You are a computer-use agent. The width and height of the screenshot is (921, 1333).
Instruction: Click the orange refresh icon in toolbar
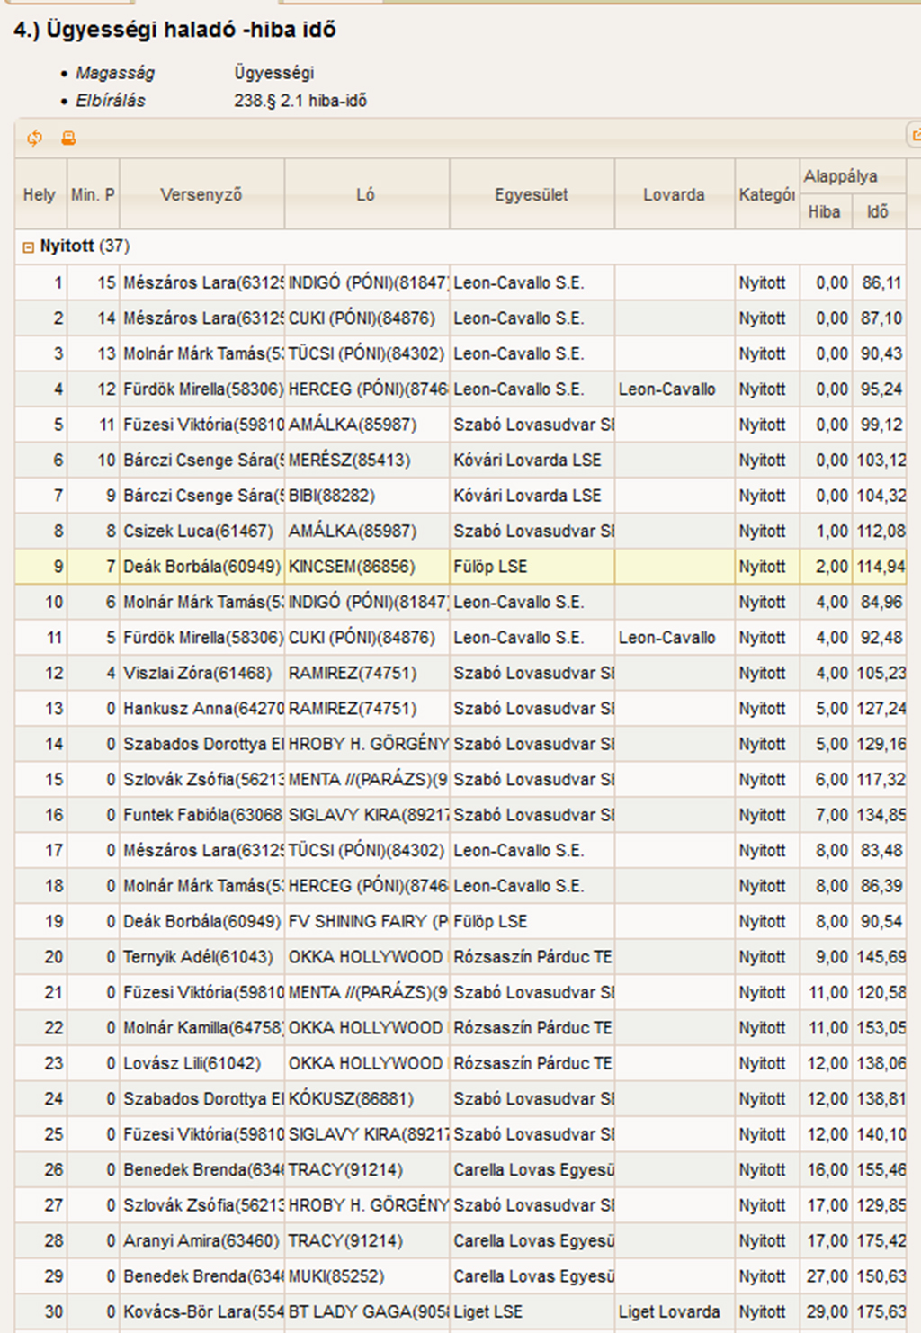(x=35, y=138)
